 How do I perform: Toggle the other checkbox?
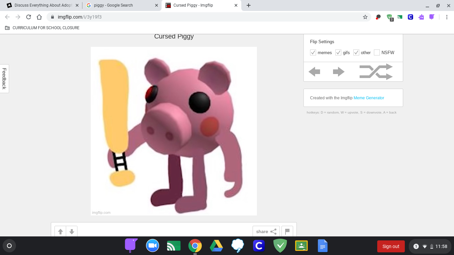click(356, 52)
